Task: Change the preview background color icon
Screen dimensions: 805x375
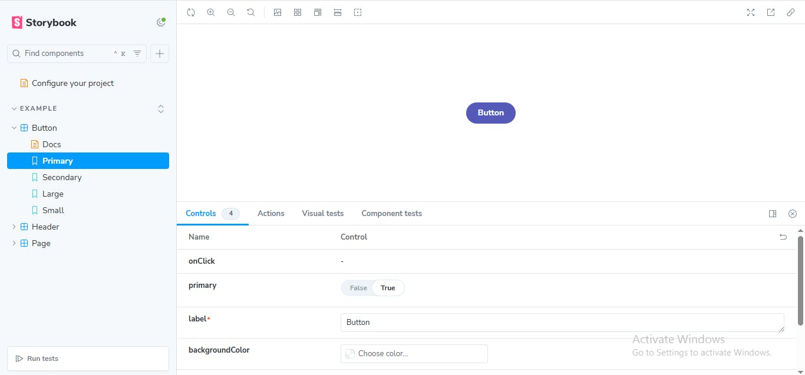Action: pos(278,12)
